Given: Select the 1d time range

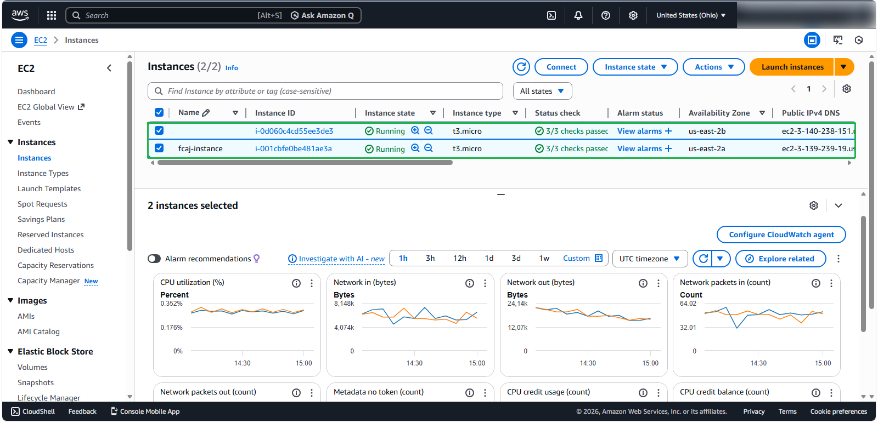Looking at the screenshot, I should pos(489,258).
